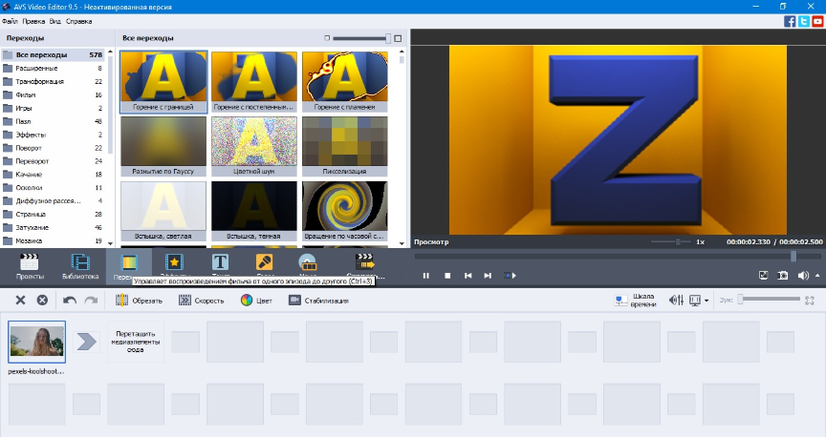Redo the last action
The width and height of the screenshot is (826, 437).
(91, 301)
